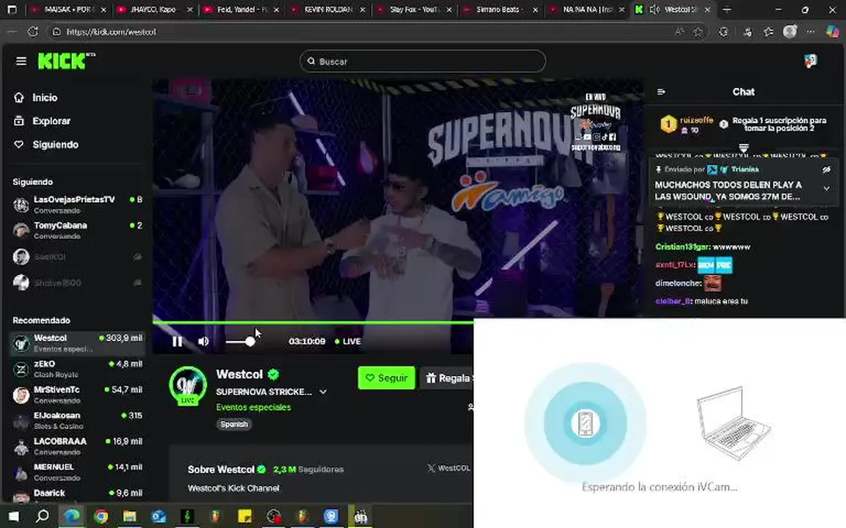Screen dimensions: 846x528
Task: Click dimelonche's username in chat
Action: click(678, 283)
